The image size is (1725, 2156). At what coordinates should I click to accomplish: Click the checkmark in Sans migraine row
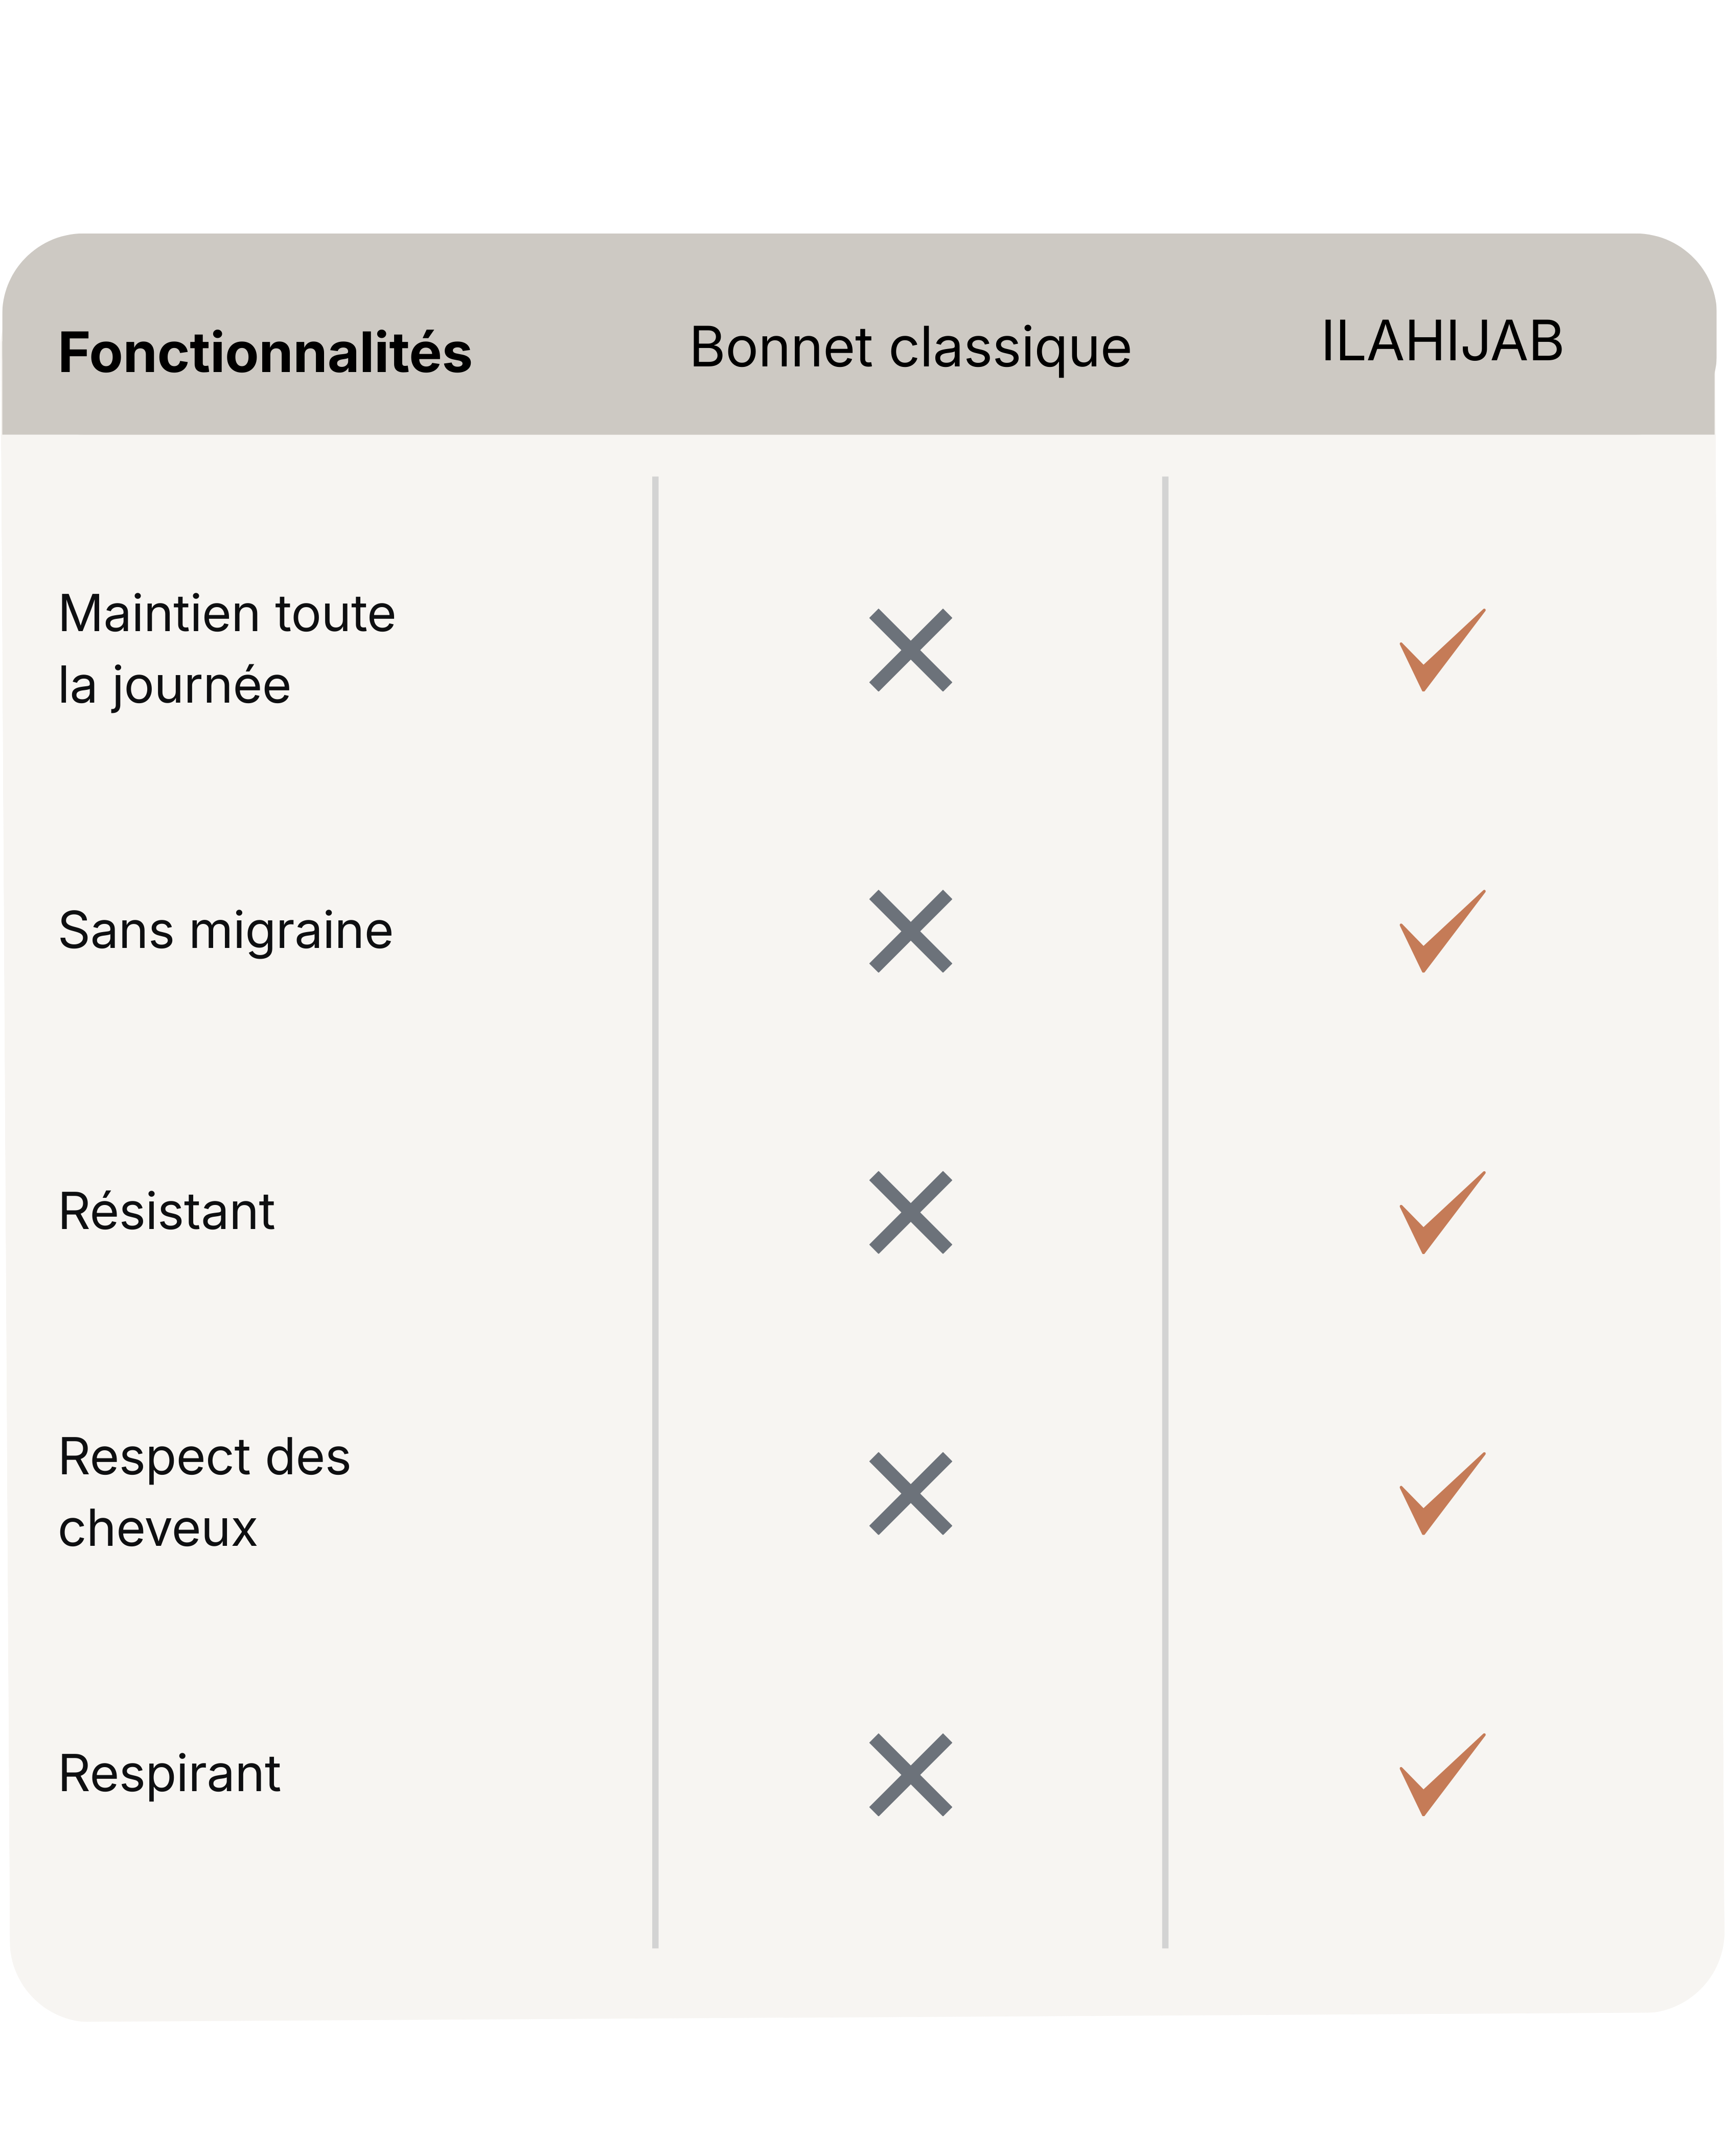(1441, 931)
